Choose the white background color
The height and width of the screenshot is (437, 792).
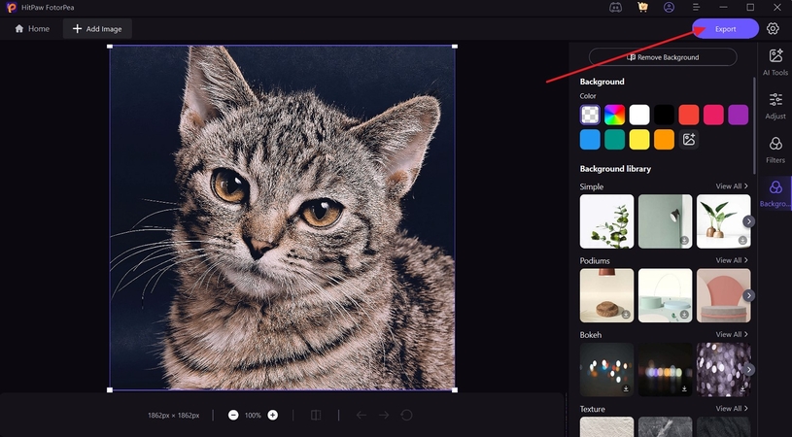(x=639, y=115)
